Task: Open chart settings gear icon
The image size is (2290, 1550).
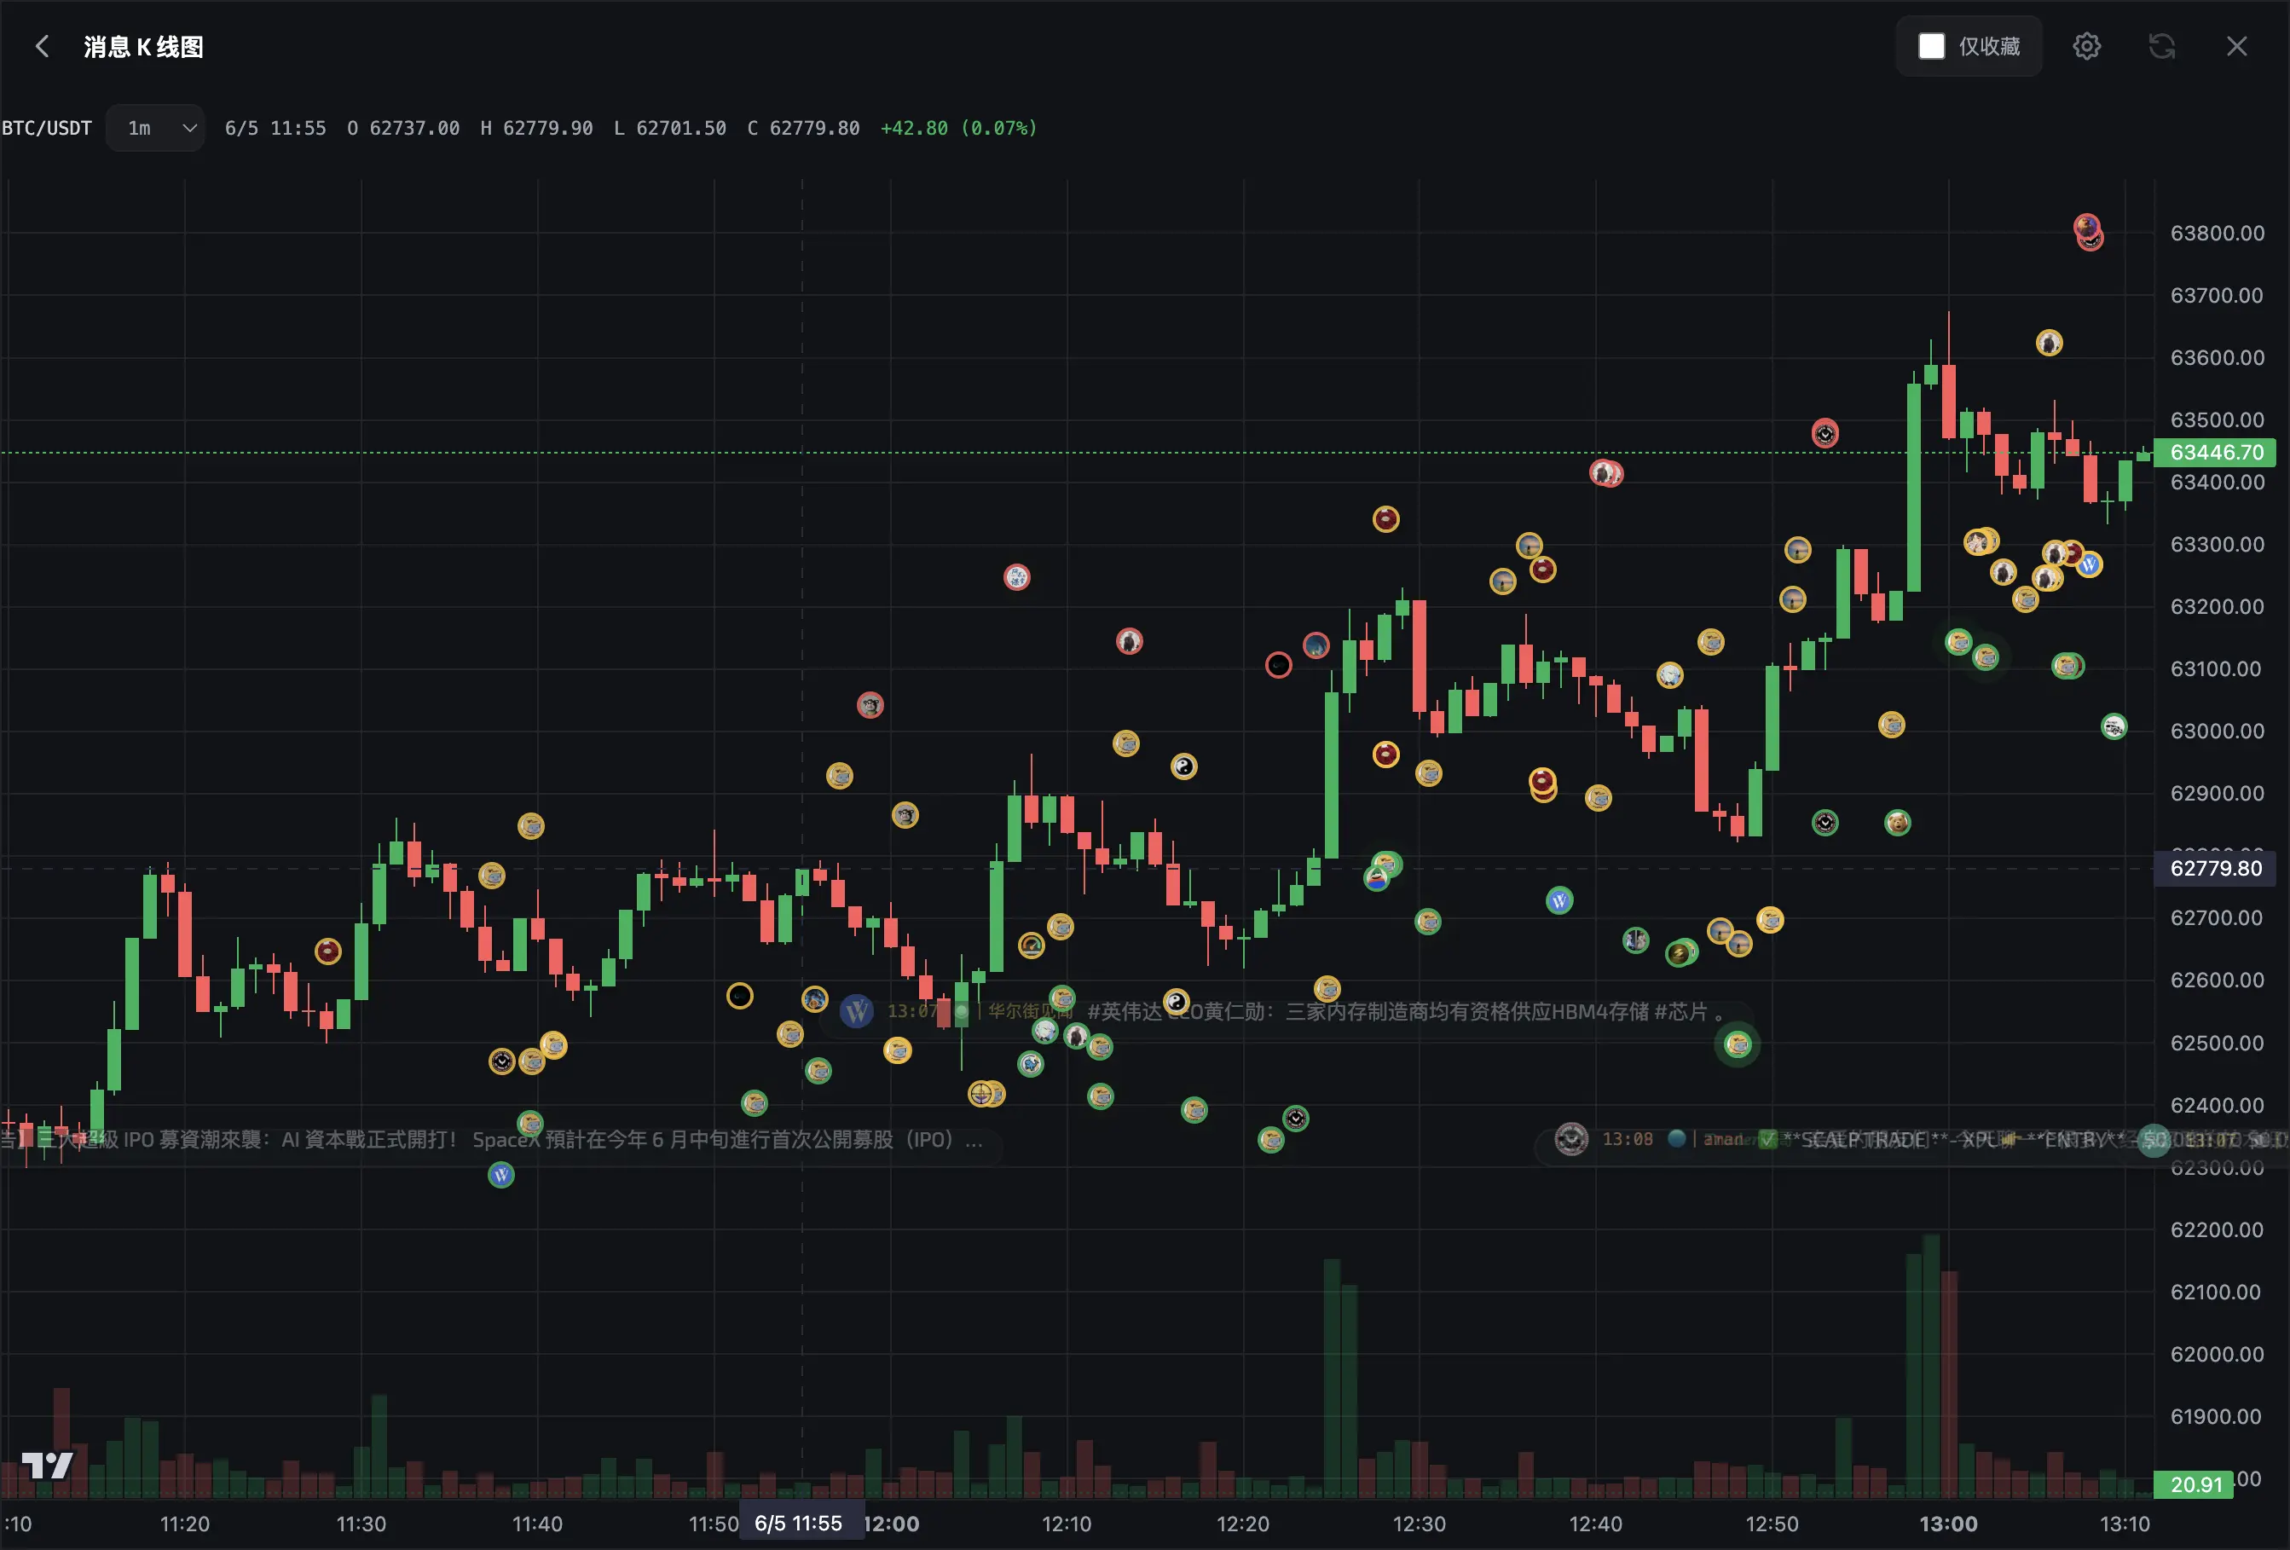Action: click(2086, 46)
